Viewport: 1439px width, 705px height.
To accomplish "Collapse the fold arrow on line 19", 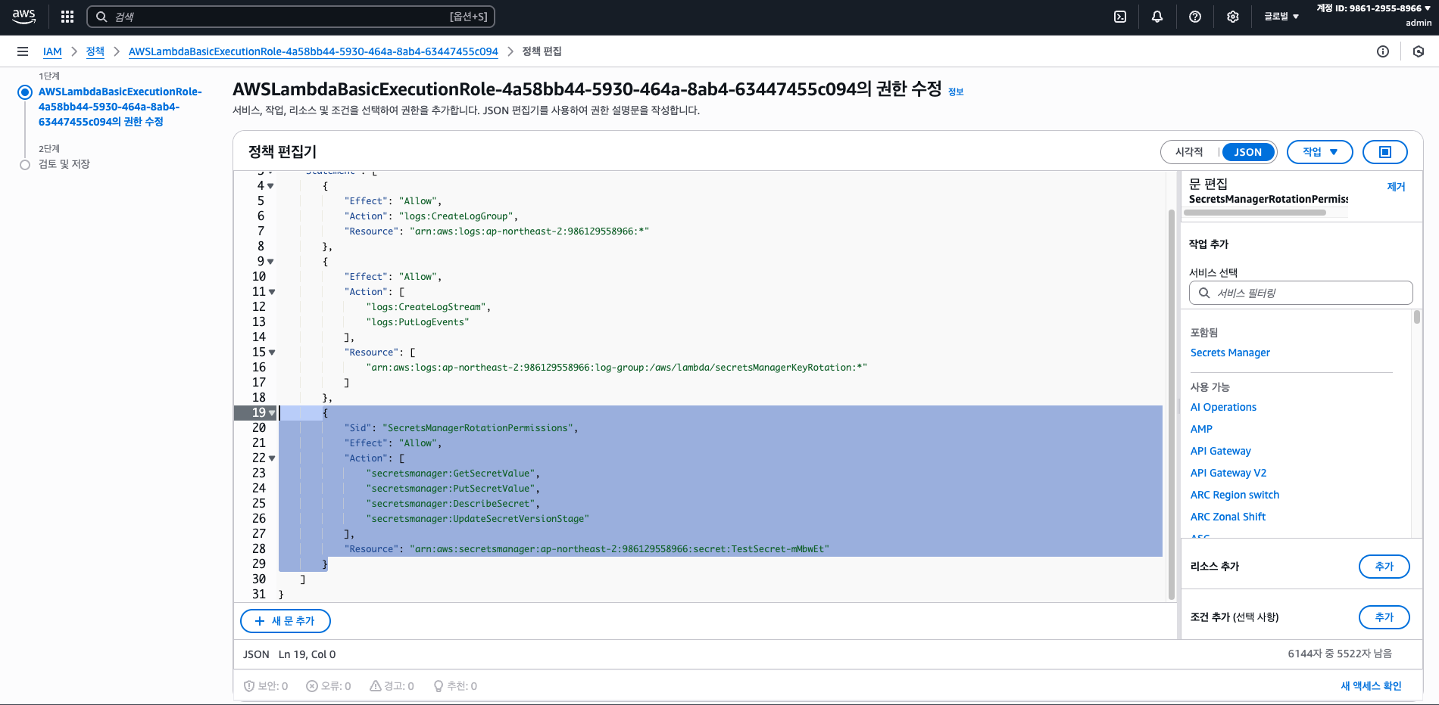I will 272,413.
